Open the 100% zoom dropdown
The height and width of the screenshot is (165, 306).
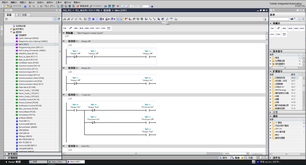pos(248,153)
